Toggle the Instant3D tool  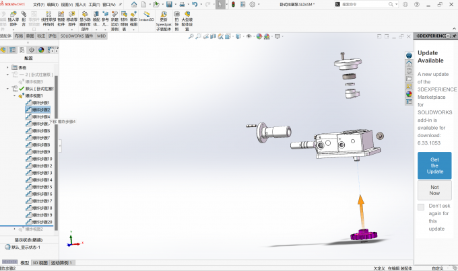(x=147, y=17)
